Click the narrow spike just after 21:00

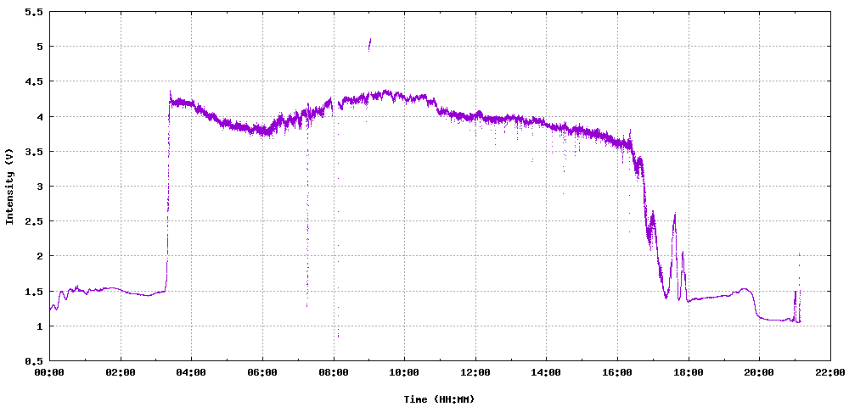(x=799, y=287)
